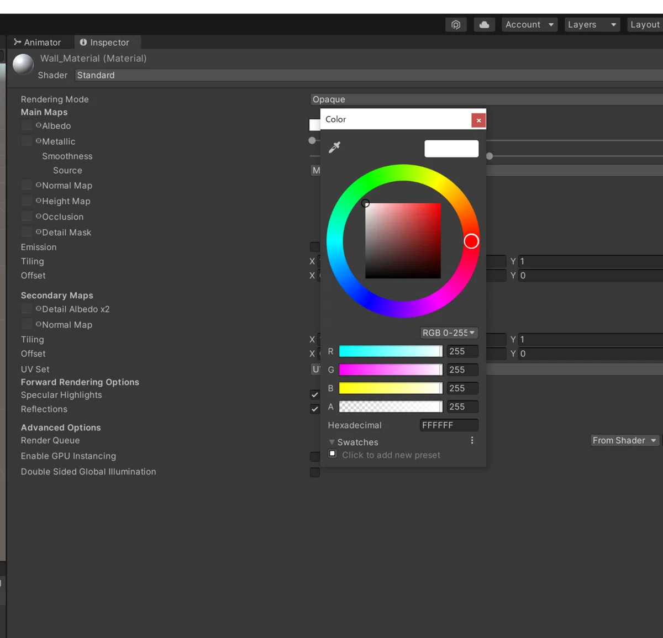The width and height of the screenshot is (663, 638).
Task: Click the secondary Normal Map texture slot
Action: tap(27, 324)
